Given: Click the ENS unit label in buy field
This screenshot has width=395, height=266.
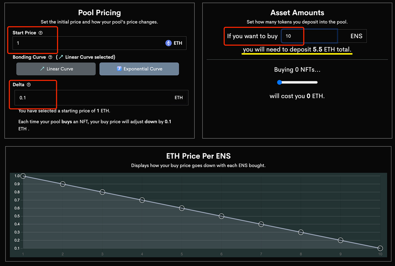Looking at the screenshot, I should [356, 36].
